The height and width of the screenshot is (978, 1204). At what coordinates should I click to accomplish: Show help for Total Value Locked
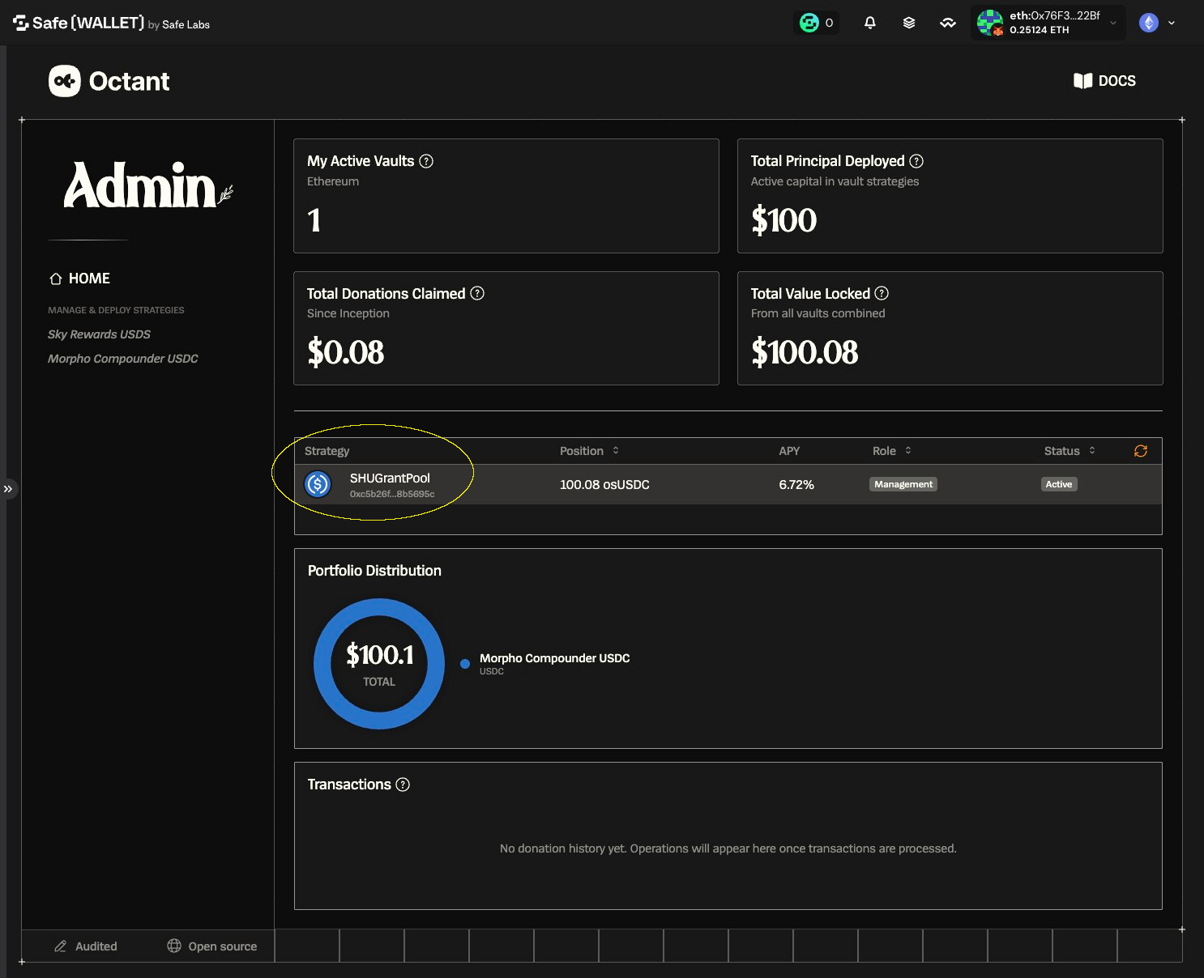(x=882, y=293)
